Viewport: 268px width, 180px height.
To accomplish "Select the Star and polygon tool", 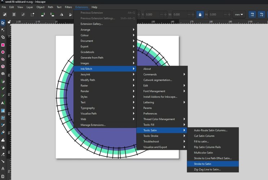I will click(3, 59).
